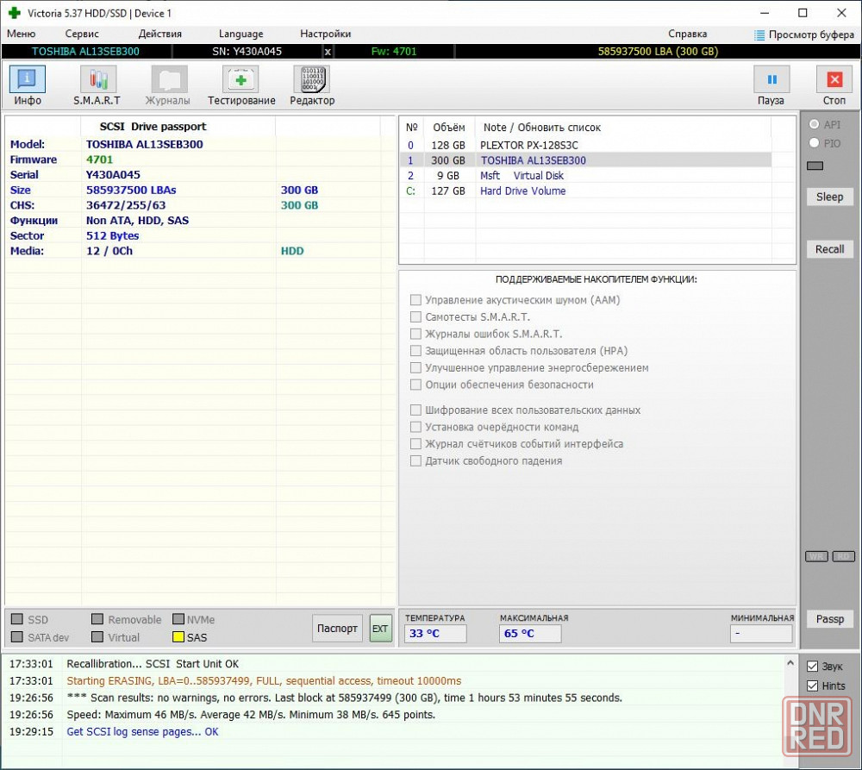Open the Сервис menu

tap(82, 34)
